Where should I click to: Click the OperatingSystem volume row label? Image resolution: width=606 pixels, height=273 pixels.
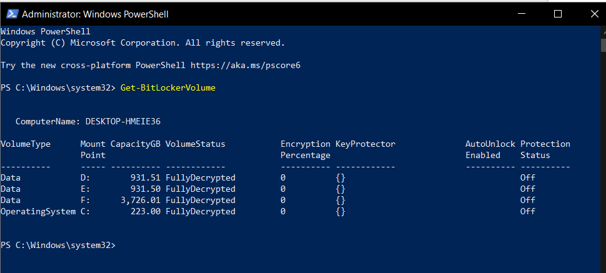pos(38,211)
